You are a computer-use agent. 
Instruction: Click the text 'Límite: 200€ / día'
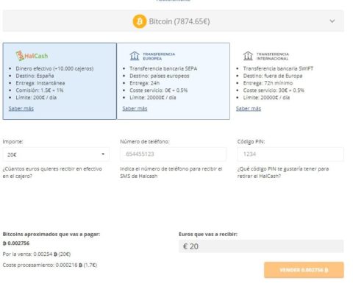36,98
